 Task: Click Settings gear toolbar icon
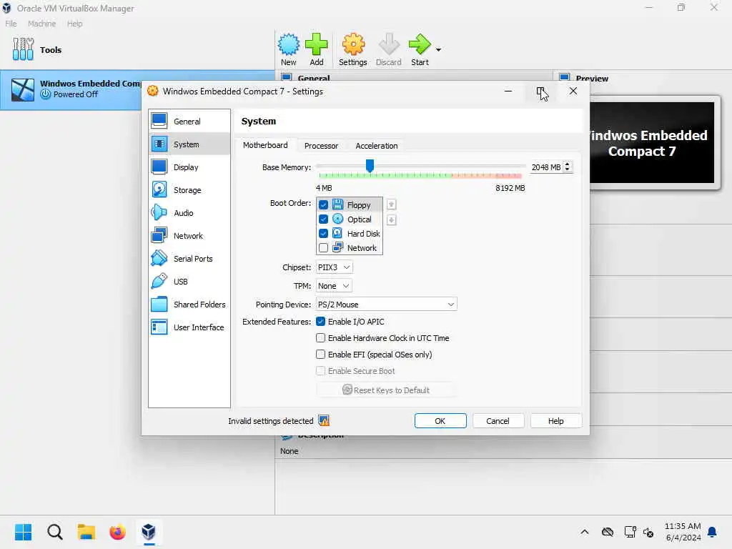pos(353,49)
